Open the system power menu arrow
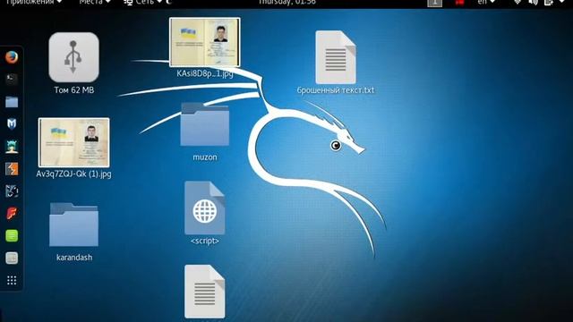Screen dimensions: 573x322 tap(562, 2)
